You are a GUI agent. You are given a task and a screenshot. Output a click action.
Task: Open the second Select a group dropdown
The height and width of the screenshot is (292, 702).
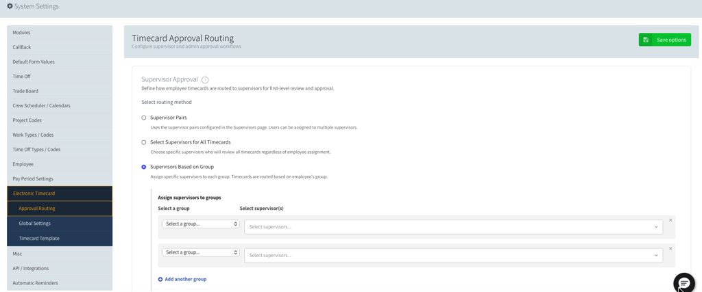pyautogui.click(x=201, y=252)
